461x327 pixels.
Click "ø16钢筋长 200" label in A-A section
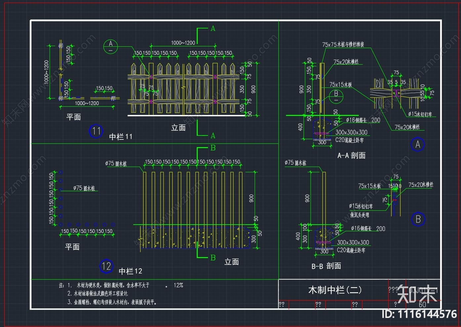click(x=363, y=120)
